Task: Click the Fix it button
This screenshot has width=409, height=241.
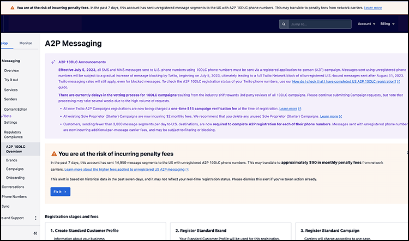Action: pos(60,192)
